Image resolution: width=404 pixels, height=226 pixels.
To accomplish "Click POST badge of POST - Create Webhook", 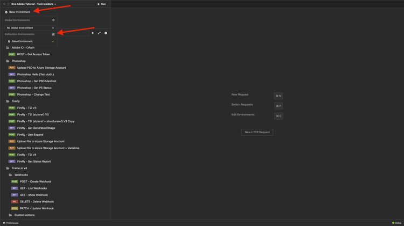I will 15,181.
